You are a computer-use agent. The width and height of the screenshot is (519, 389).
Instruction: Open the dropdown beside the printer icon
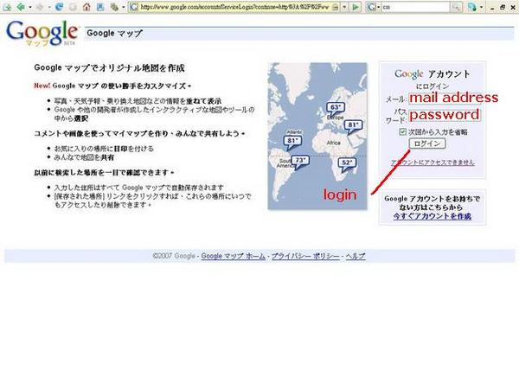(x=124, y=7)
